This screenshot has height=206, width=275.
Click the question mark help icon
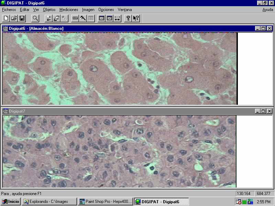coord(128,18)
